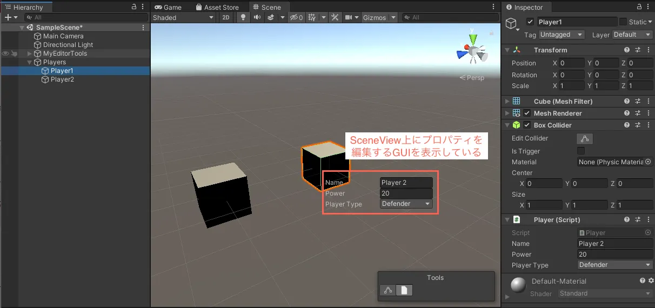Click the Script field object picker

[647, 232]
